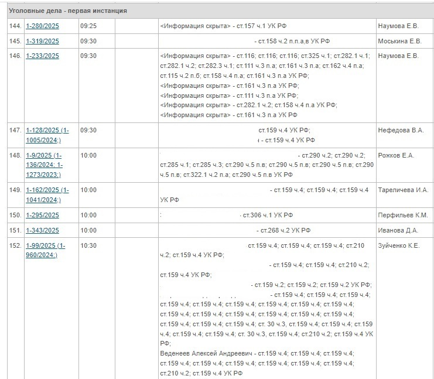
Task: Click the 'Уголовные дела - первая инстанция' header
Action: click(68, 11)
